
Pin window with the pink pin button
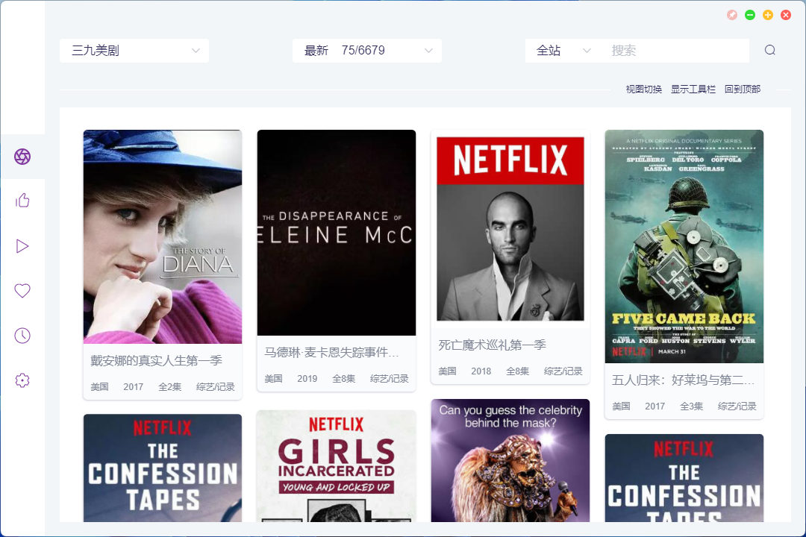(732, 15)
